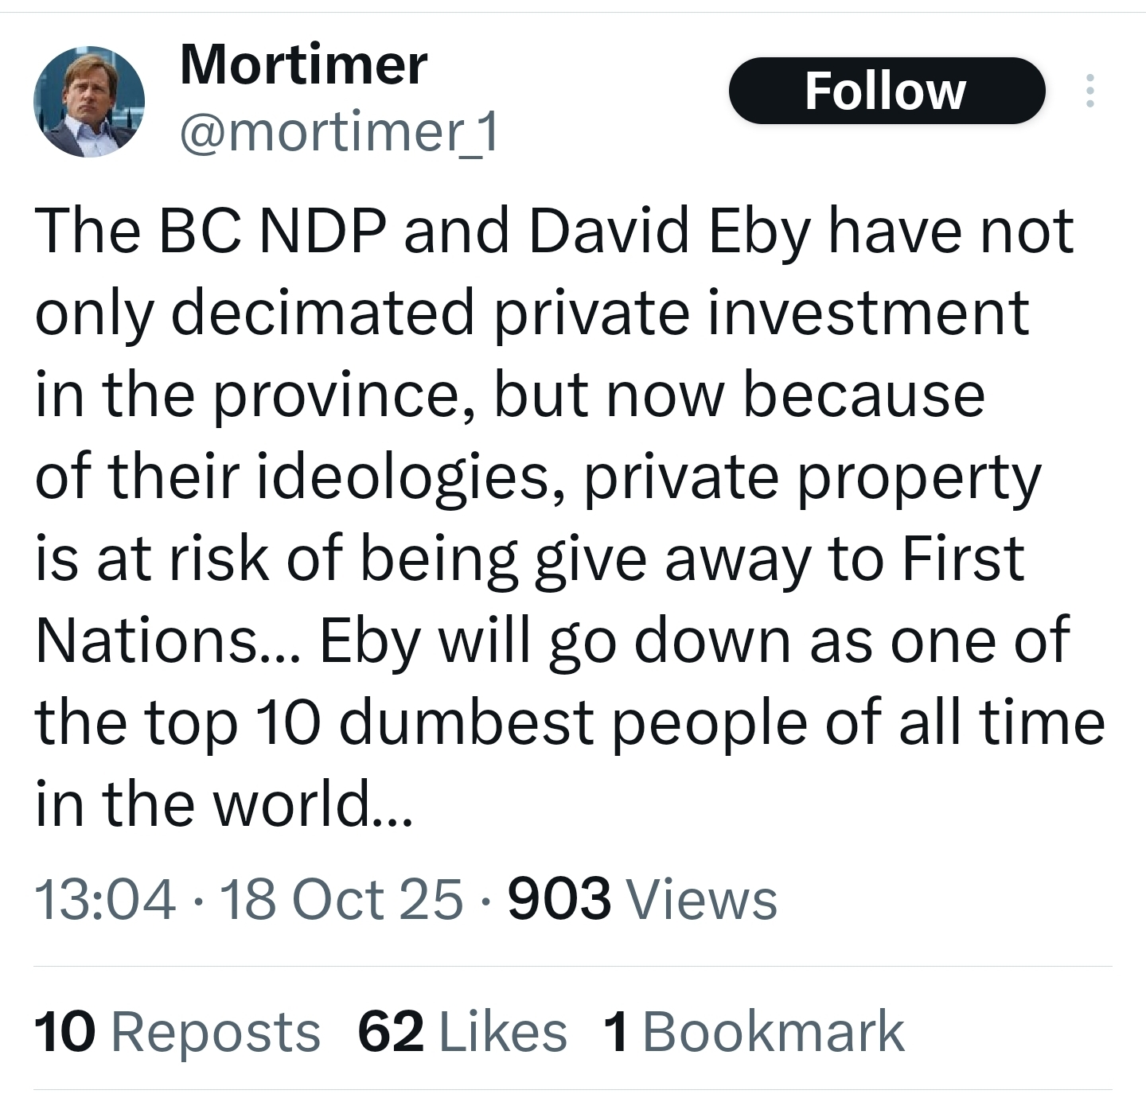Click the last line 'in the world...'
The height and width of the screenshot is (1094, 1146).
click(223, 804)
